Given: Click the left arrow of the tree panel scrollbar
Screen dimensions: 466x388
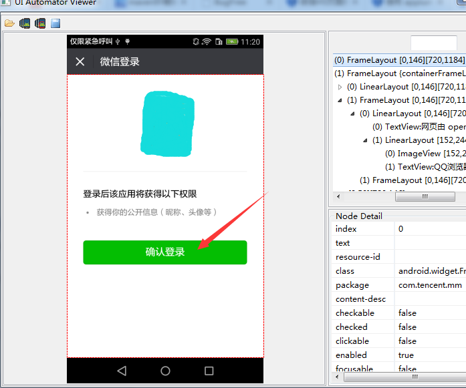Looking at the screenshot, I should (338, 196).
